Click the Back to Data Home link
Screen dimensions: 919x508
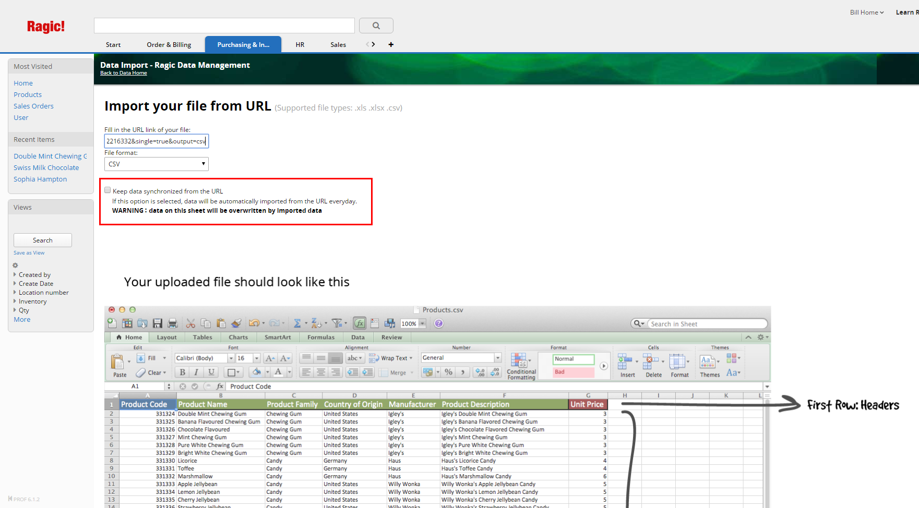pyautogui.click(x=123, y=73)
